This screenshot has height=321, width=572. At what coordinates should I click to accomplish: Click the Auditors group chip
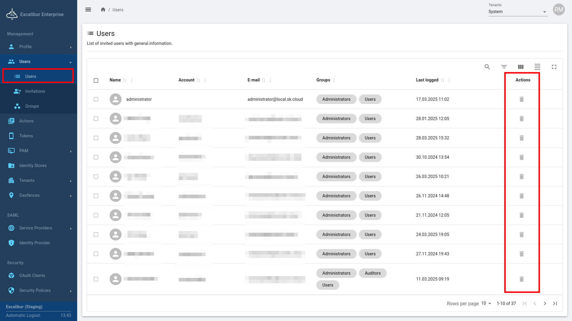[x=372, y=273]
